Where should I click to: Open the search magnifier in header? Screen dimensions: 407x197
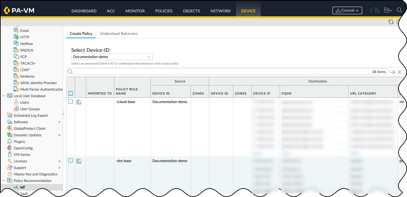[399, 10]
